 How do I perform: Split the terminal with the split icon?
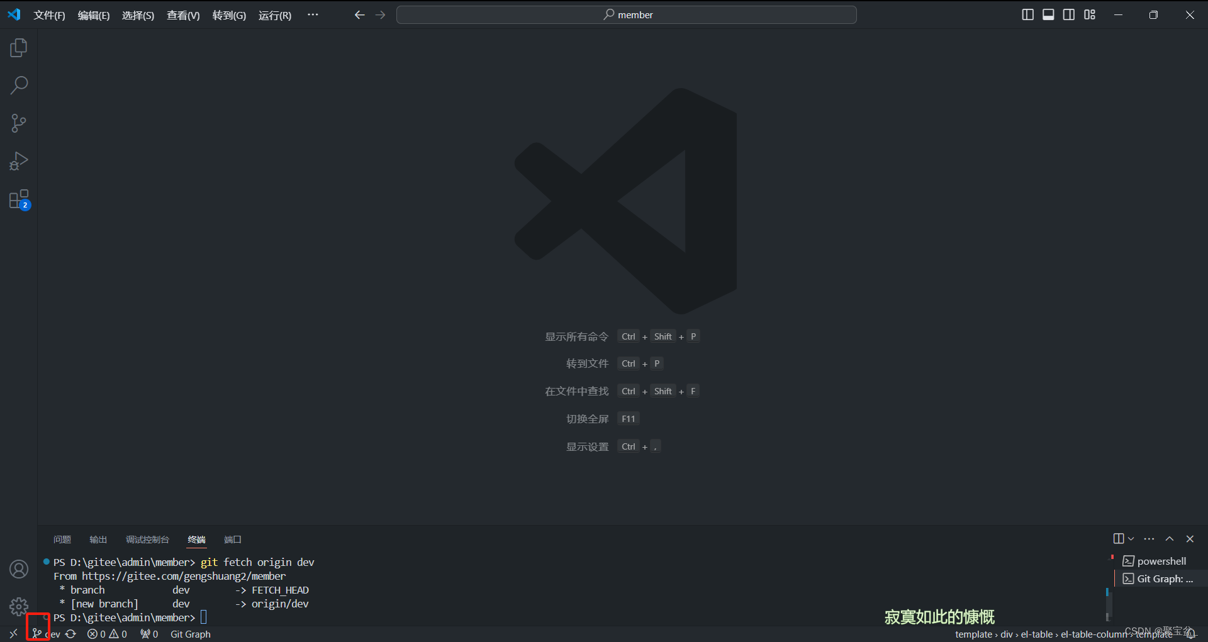[1118, 538]
